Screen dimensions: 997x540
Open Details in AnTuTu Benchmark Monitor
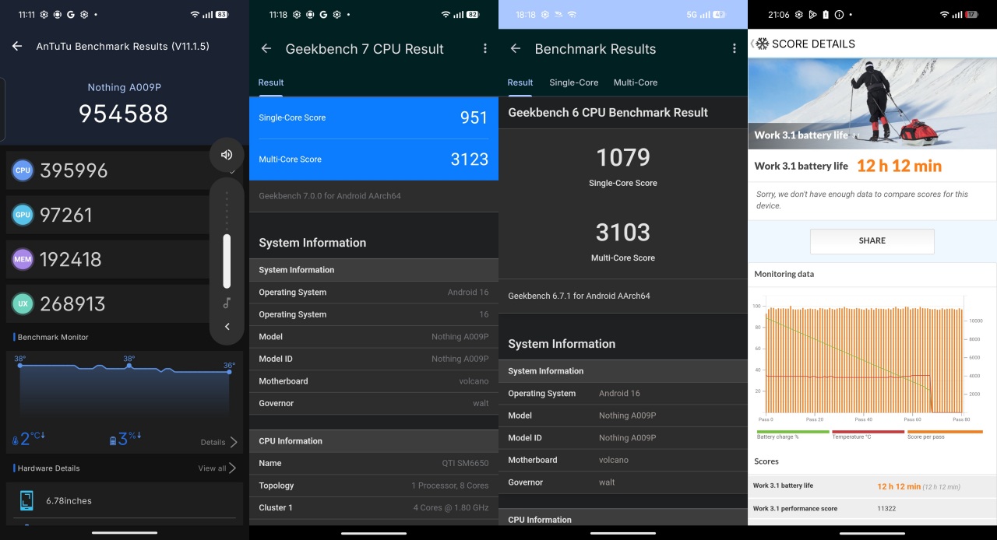tap(219, 442)
